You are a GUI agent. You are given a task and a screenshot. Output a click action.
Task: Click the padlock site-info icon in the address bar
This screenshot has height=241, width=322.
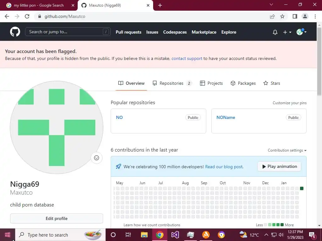click(x=40, y=16)
